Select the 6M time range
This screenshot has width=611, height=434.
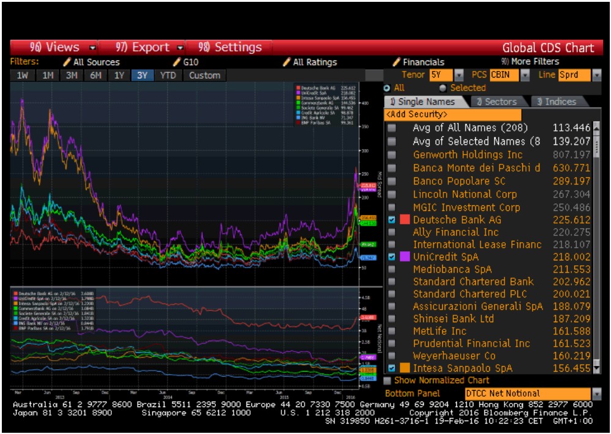pyautogui.click(x=95, y=75)
